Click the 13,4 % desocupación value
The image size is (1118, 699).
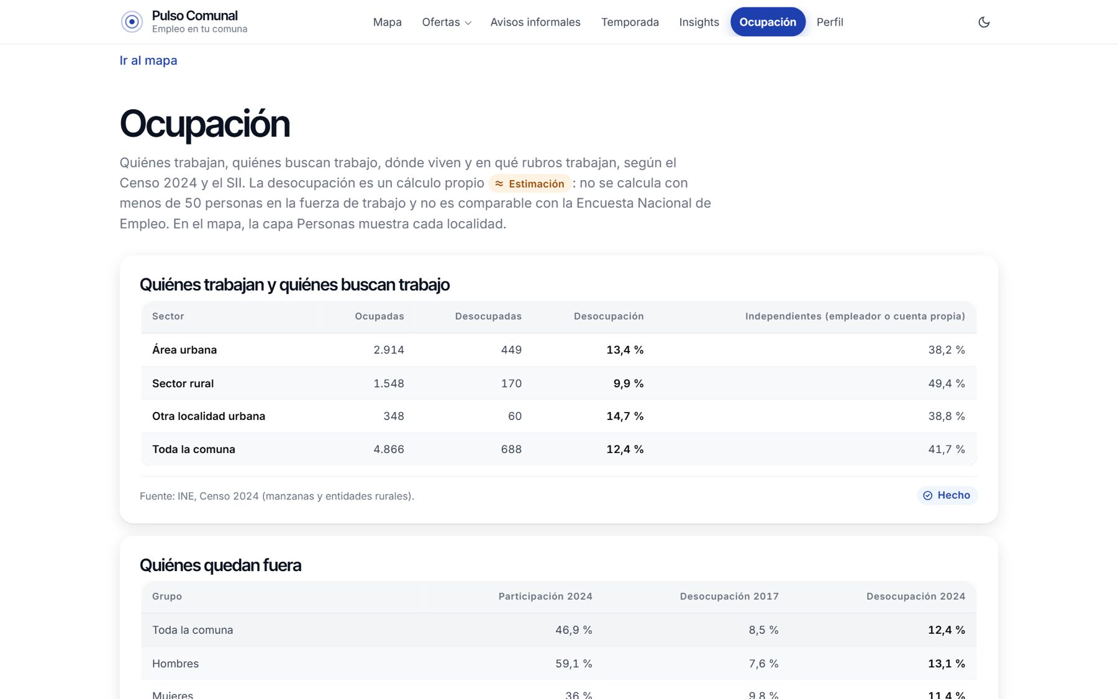click(x=625, y=350)
